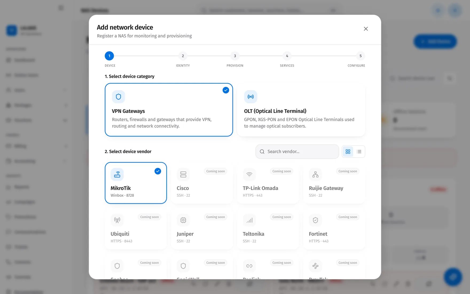Viewport: 470px width, 294px height.
Task: Click the floating round action button
Action: point(453,277)
